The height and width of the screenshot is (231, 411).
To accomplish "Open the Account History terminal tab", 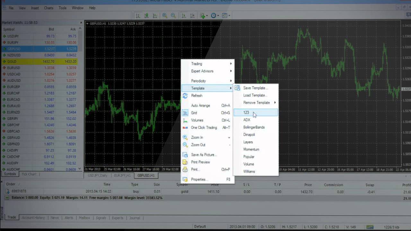I will point(33,218).
